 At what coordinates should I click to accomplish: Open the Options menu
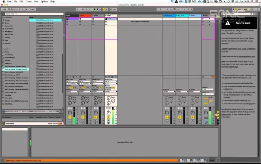(x=44, y=2)
